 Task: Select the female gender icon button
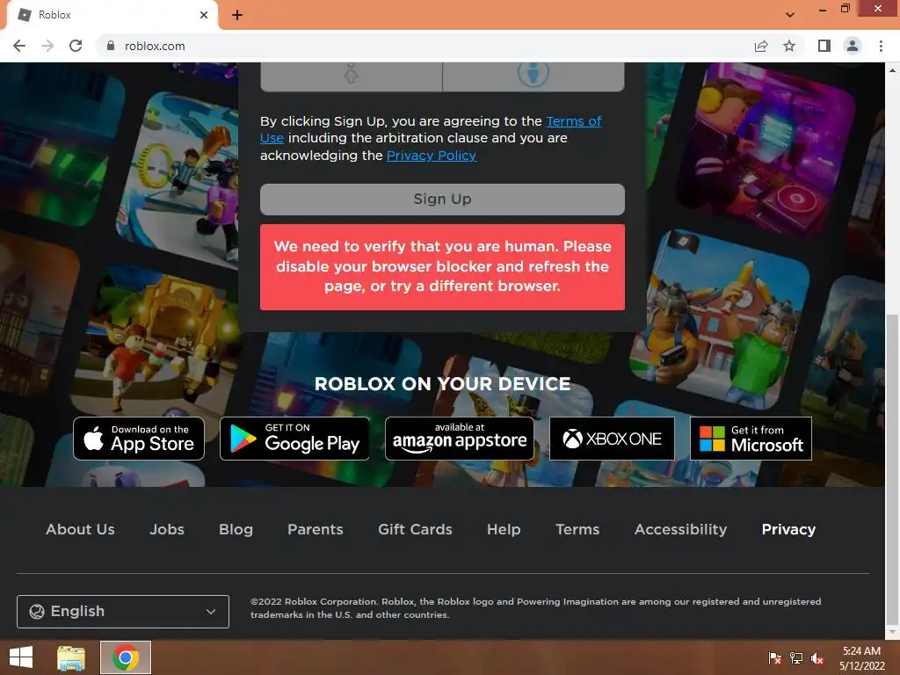tap(352, 76)
